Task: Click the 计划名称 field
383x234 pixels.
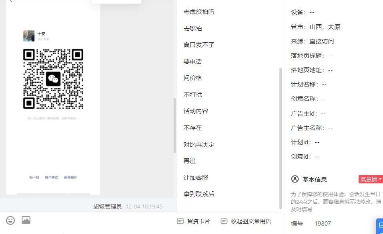Action: 309,85
